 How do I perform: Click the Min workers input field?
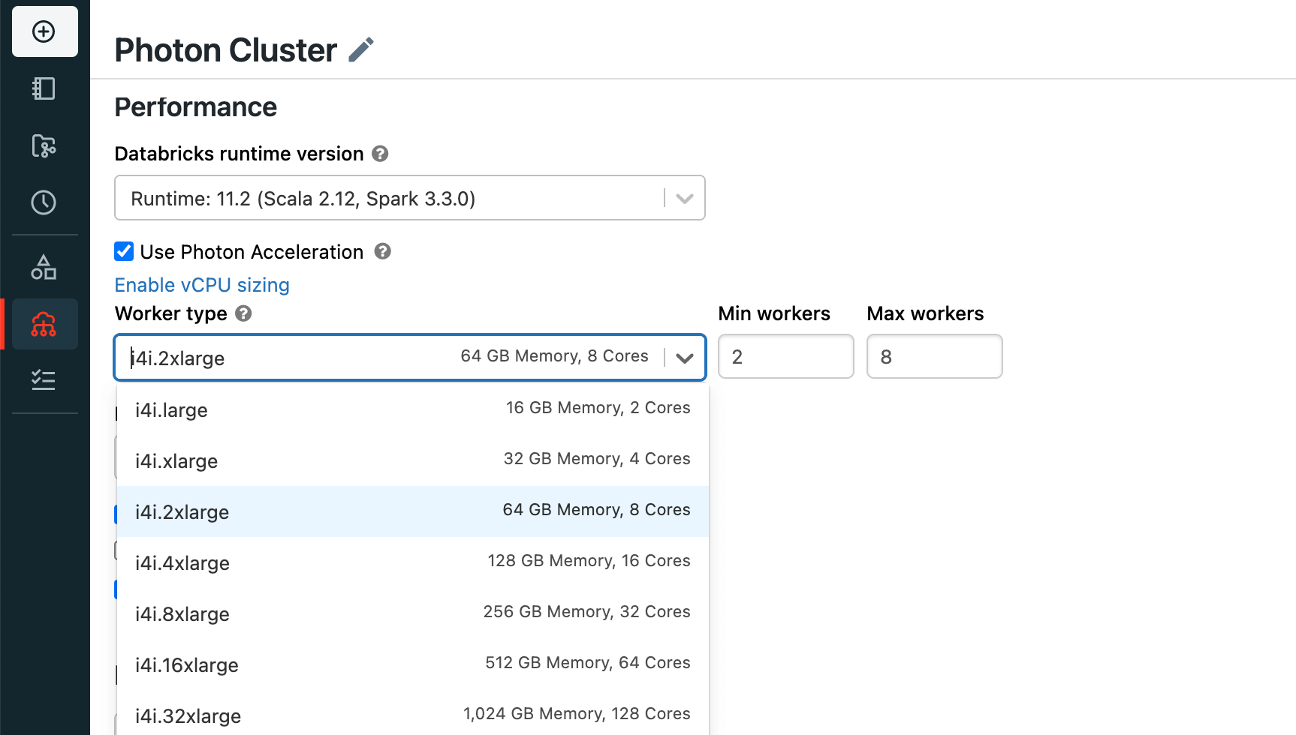click(x=785, y=357)
